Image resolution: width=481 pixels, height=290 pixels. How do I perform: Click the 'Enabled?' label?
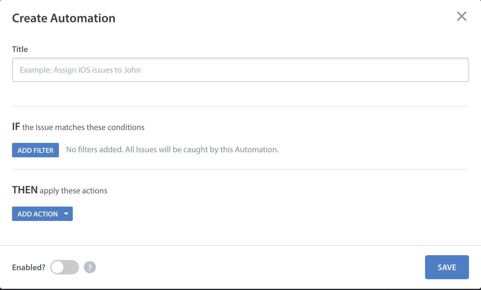[x=29, y=267]
